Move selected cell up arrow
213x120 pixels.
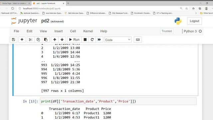tap(55, 40)
